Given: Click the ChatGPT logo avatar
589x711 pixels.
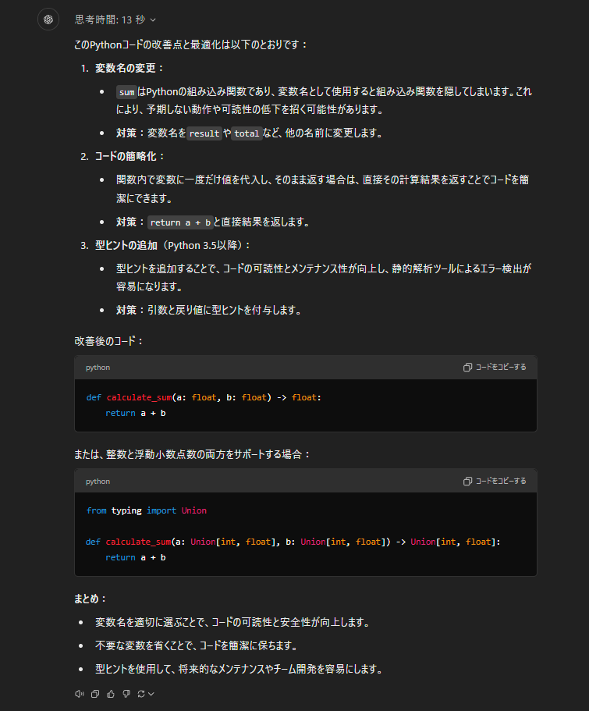Looking at the screenshot, I should click(48, 20).
